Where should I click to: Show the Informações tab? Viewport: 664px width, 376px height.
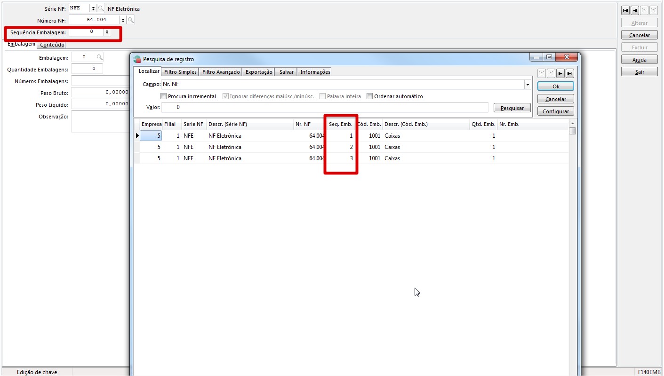tap(315, 72)
